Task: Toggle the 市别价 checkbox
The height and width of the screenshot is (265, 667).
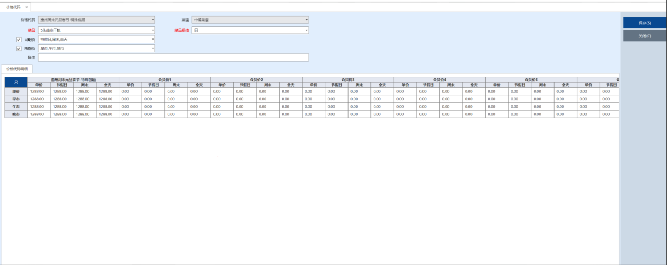Action: point(18,49)
